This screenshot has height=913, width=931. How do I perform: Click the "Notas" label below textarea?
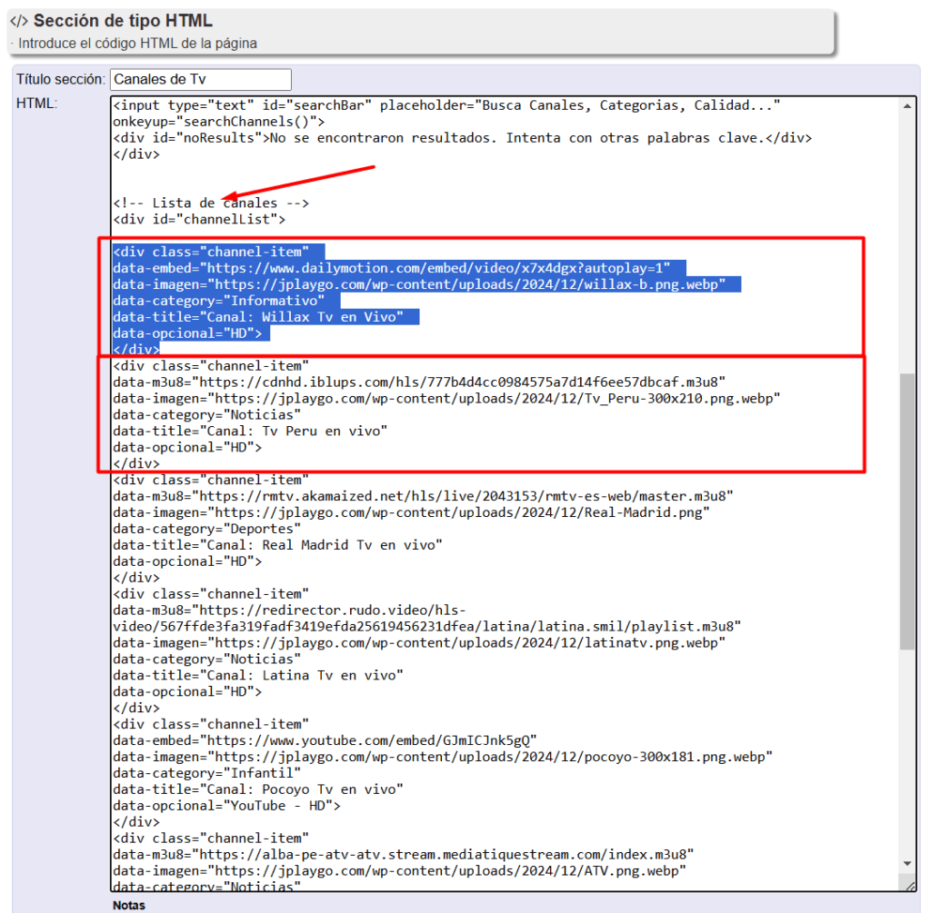pyautogui.click(x=129, y=906)
